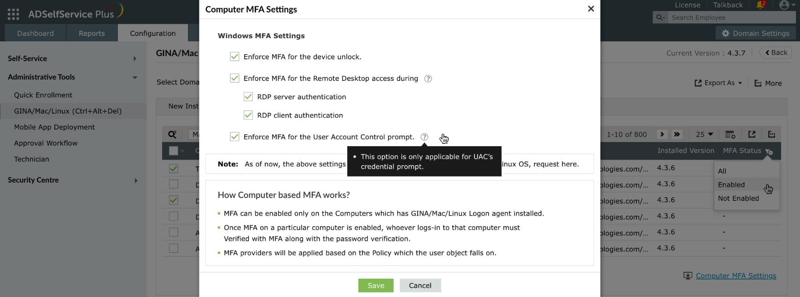Switch to the Reports tab
Screen dimensions: 800x297
92,33
